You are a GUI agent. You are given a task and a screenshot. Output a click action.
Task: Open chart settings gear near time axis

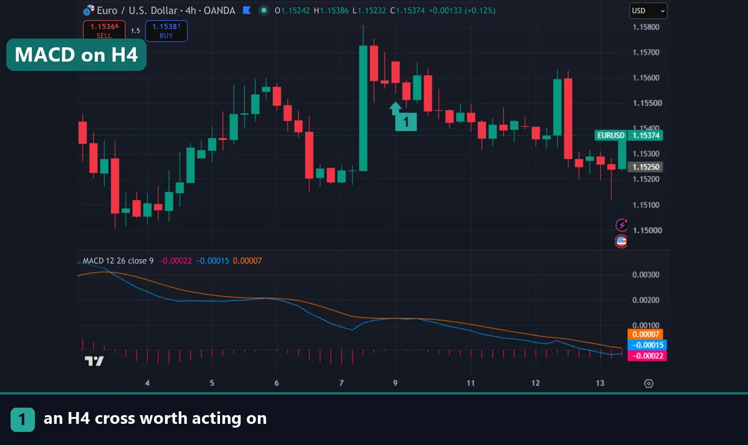pyautogui.click(x=648, y=383)
